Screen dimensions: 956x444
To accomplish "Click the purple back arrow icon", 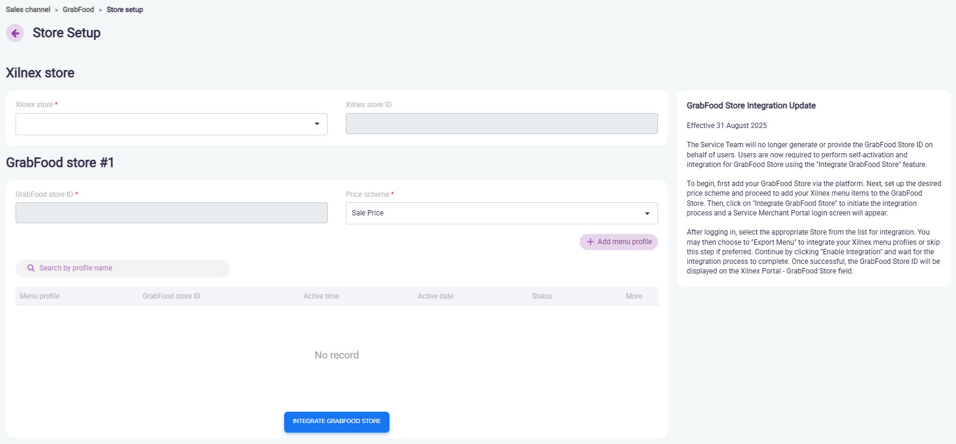I will [15, 33].
